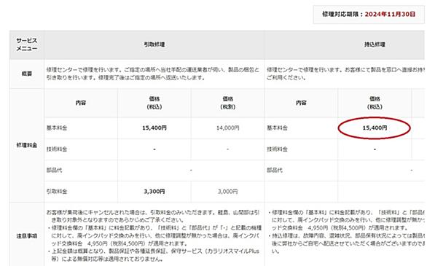Click the 3,000円 tax-excluded pickup fee
Screen dimensions: 427x266
[x=227, y=192]
